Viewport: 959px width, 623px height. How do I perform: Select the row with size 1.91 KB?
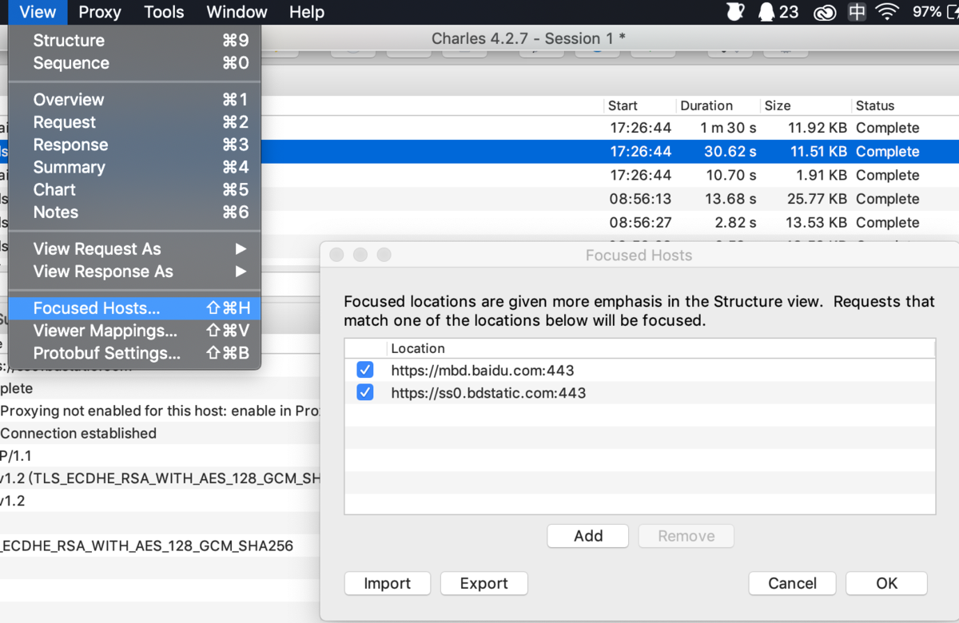pyautogui.click(x=610, y=175)
